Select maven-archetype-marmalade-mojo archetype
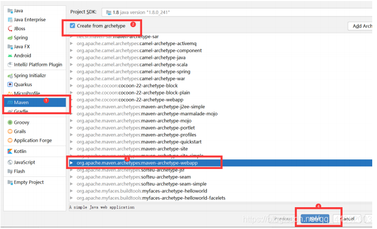This screenshot has height=229, width=377. pyautogui.click(x=147, y=114)
